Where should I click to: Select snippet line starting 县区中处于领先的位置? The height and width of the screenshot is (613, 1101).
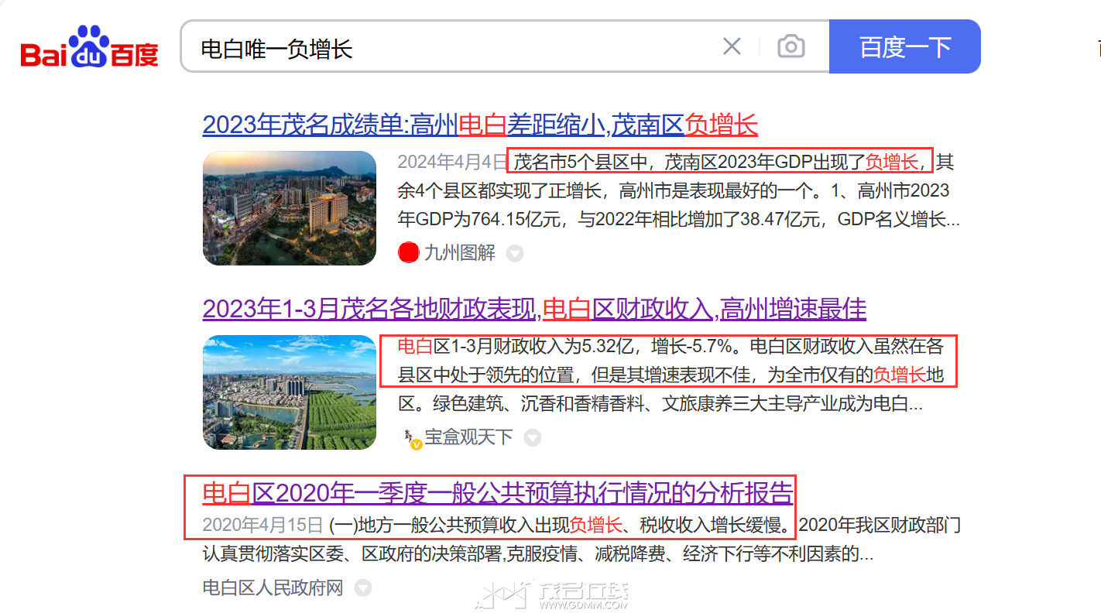[x=671, y=375]
